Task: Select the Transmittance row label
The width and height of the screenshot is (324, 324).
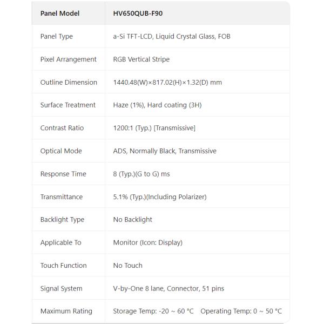Action: (x=62, y=197)
